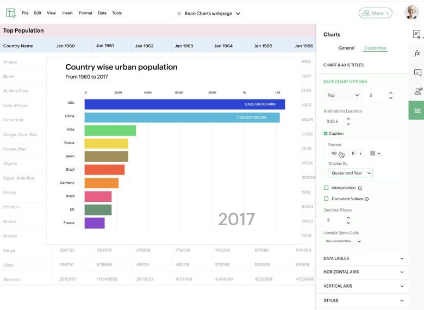Click the Kenya row cell
Screen dimensions: 424x310
click(x=26, y=251)
